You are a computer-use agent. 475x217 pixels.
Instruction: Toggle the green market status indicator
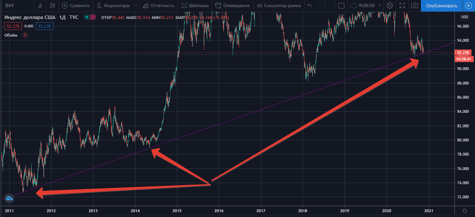click(87, 17)
